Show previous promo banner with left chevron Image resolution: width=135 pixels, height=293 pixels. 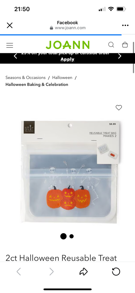pos(15,56)
